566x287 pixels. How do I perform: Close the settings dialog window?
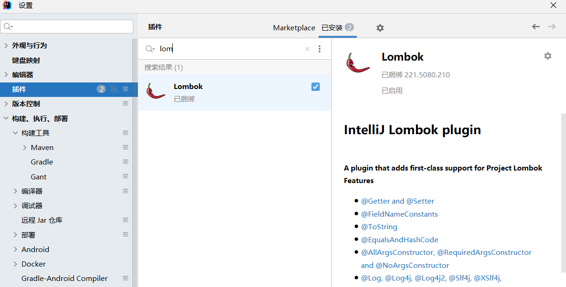tap(553, 6)
